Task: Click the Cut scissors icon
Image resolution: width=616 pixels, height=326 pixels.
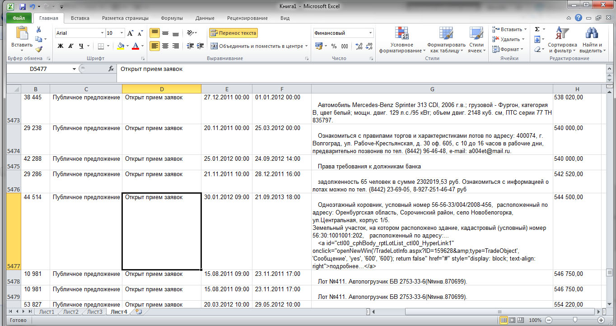Action: click(39, 30)
